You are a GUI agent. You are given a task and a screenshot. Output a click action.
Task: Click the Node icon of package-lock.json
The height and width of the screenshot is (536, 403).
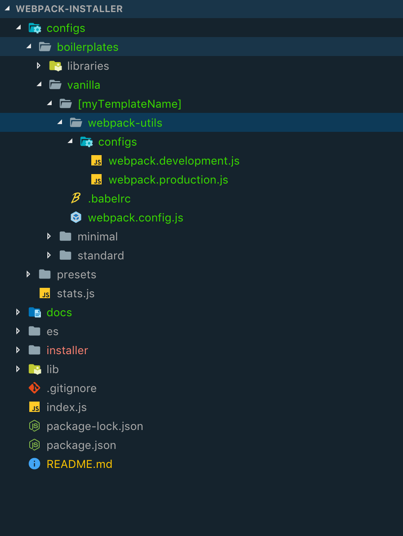pos(34,426)
